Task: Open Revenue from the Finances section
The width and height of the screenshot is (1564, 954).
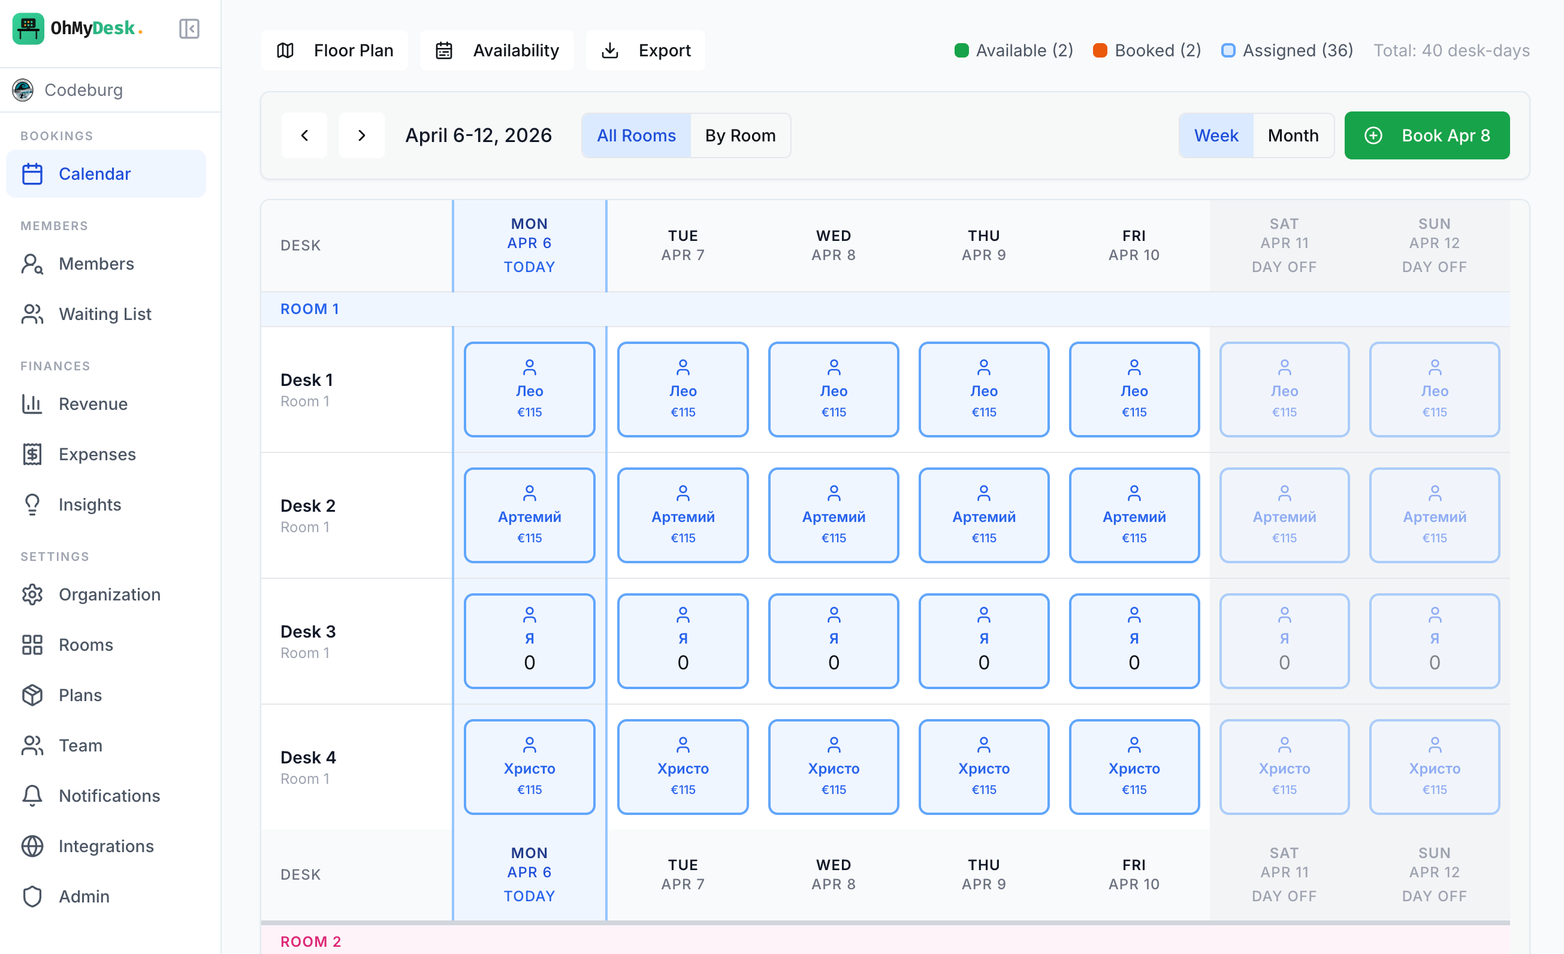Action: [93, 404]
